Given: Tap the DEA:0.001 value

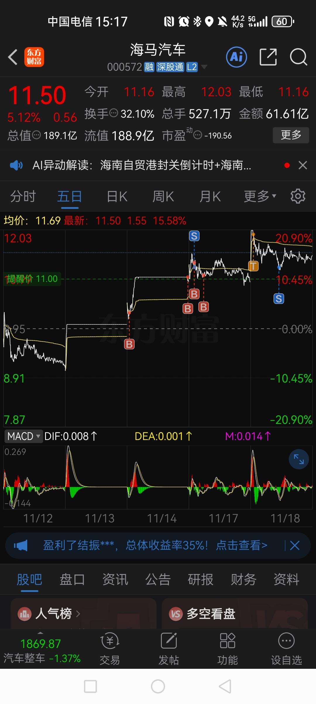Looking at the screenshot, I should coord(163,436).
